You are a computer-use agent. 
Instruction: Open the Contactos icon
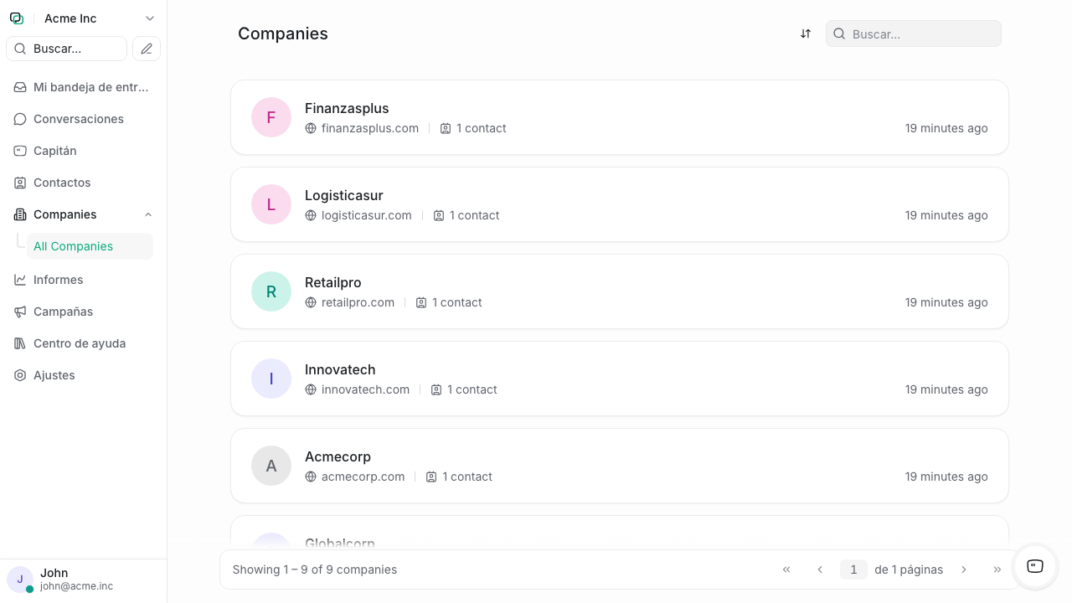click(x=20, y=183)
